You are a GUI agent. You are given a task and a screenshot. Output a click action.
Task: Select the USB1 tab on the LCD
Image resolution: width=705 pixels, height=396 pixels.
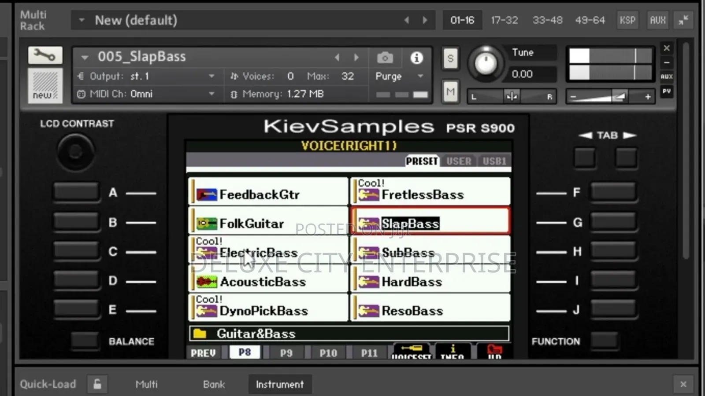coord(494,161)
